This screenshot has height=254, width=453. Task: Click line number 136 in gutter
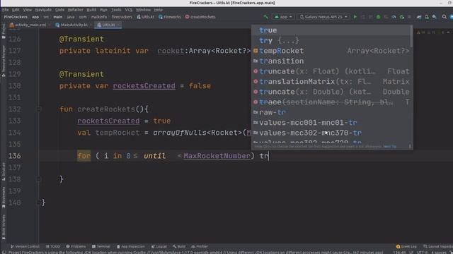[15, 156]
